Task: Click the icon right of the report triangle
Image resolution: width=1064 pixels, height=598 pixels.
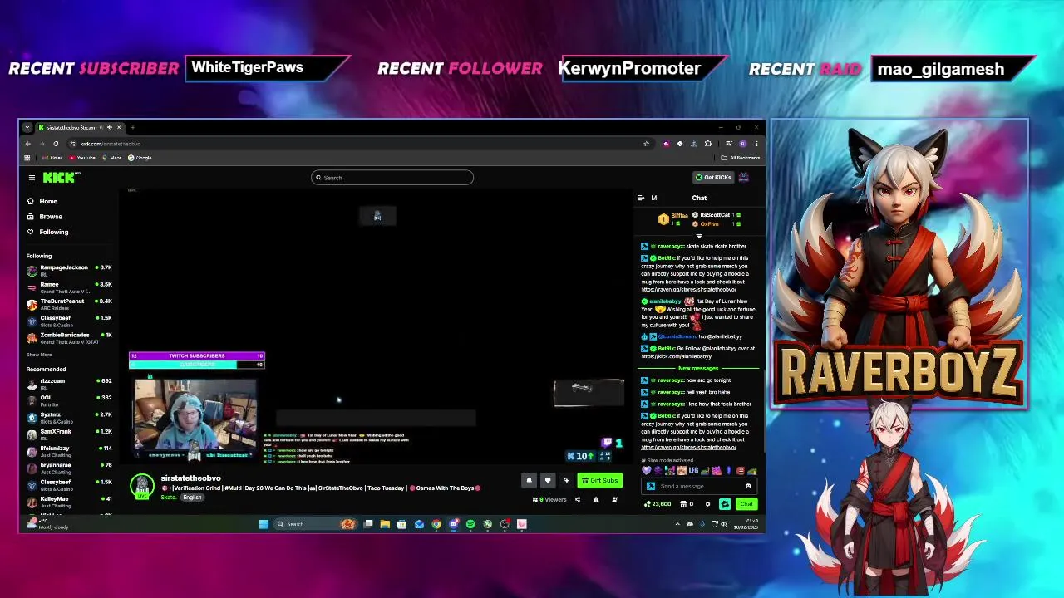Action: (x=614, y=500)
